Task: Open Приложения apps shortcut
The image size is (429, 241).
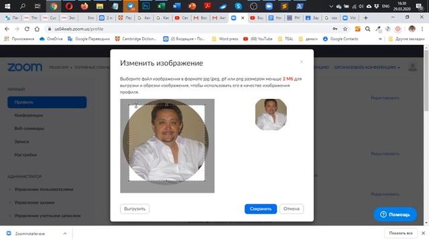Action: coord(19,39)
